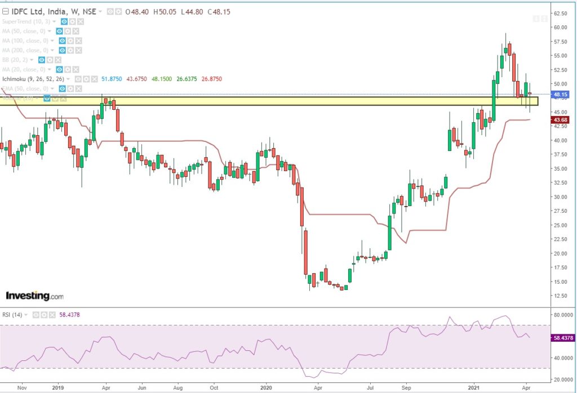Image resolution: width=577 pixels, height=393 pixels.
Task: Click the RSI (14) name label
Action: click(x=12, y=315)
